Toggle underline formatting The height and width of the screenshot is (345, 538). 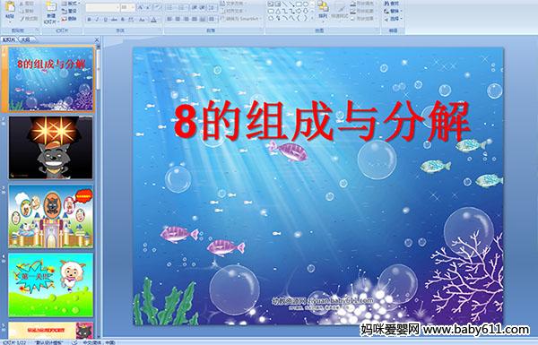pyautogui.click(x=105, y=20)
